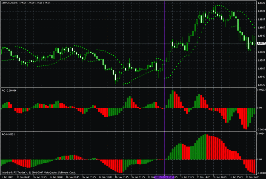Click the purple vertical crosshair line in main chart
This screenshot has width=266, height=179.
coord(164,44)
